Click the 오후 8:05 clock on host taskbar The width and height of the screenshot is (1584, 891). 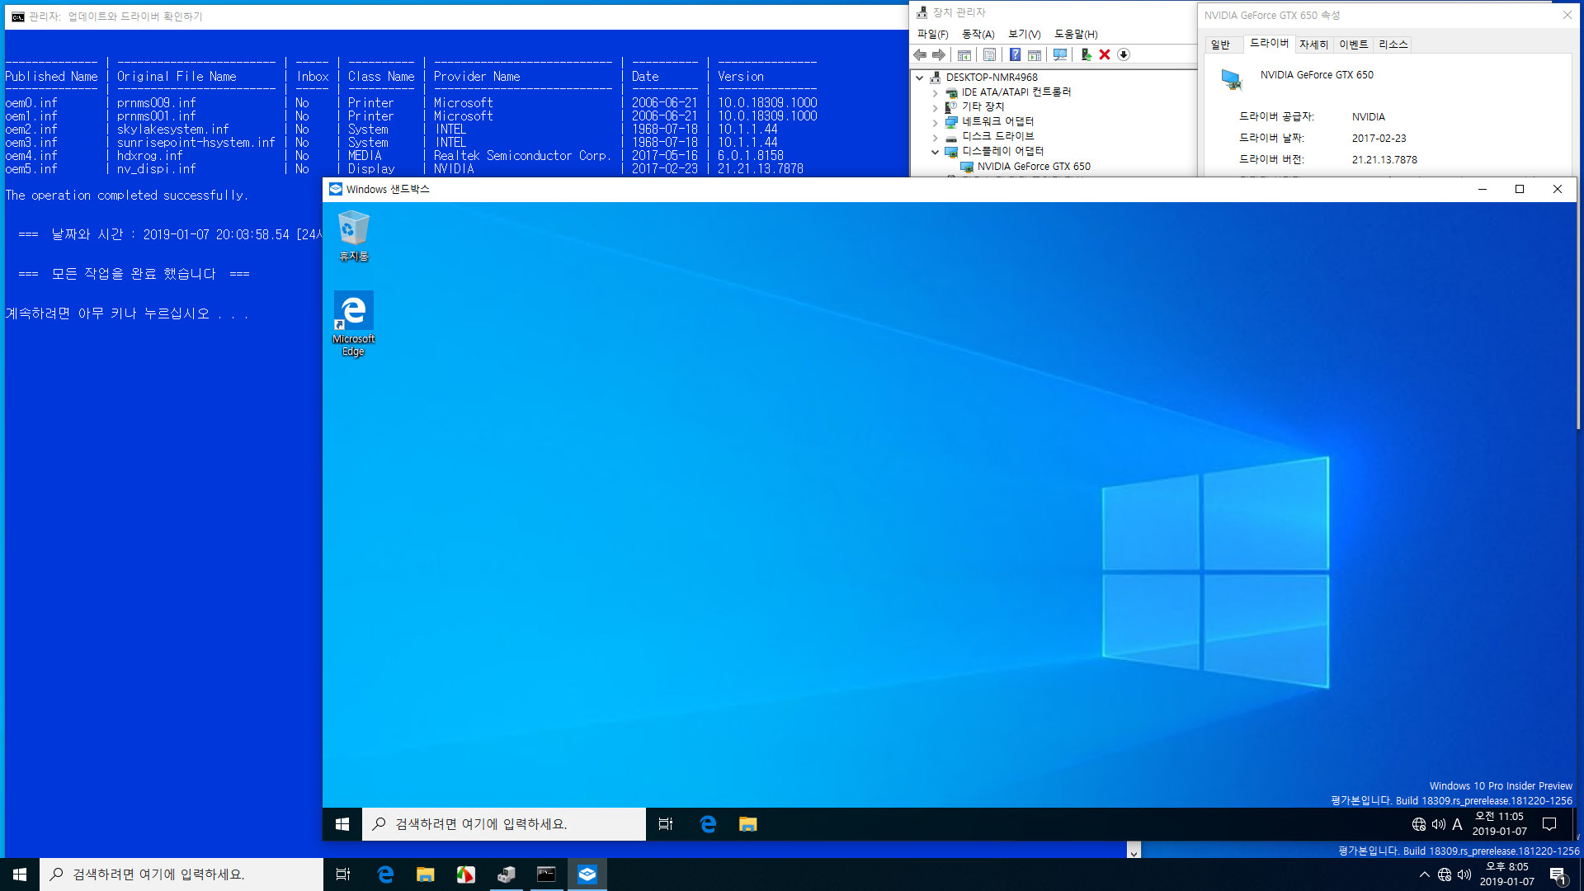click(x=1506, y=874)
